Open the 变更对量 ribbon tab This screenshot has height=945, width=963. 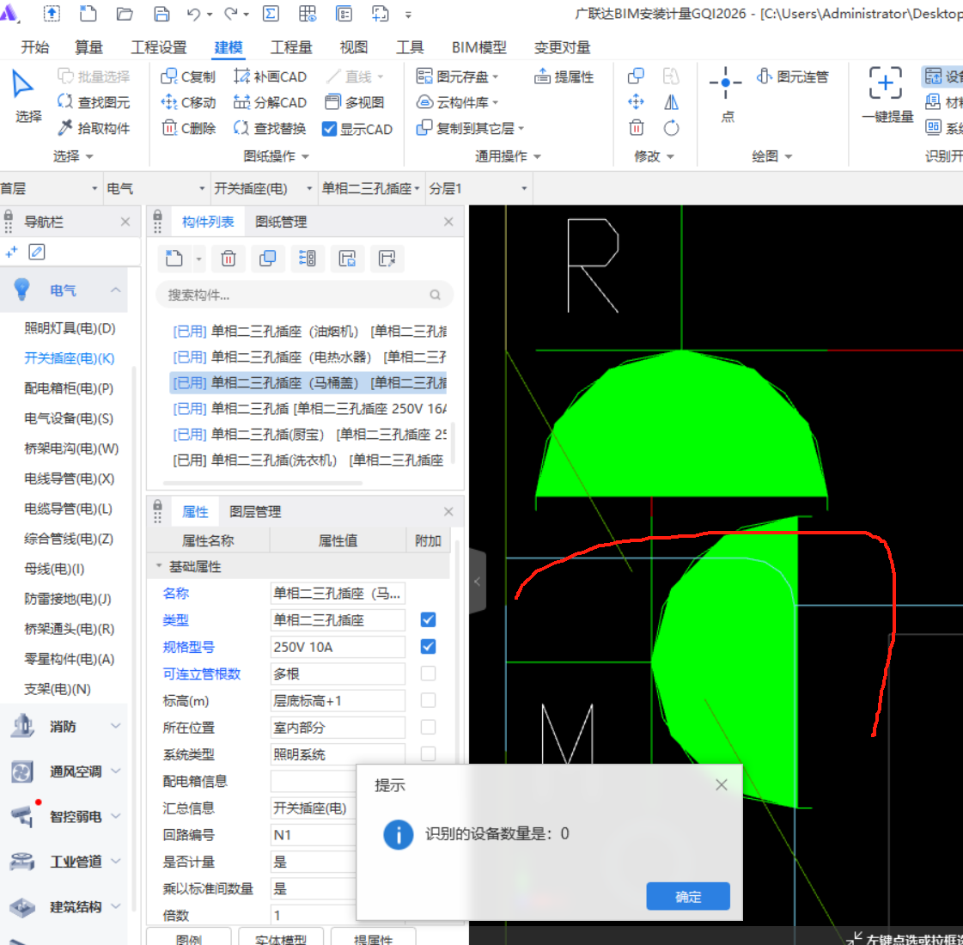(562, 47)
